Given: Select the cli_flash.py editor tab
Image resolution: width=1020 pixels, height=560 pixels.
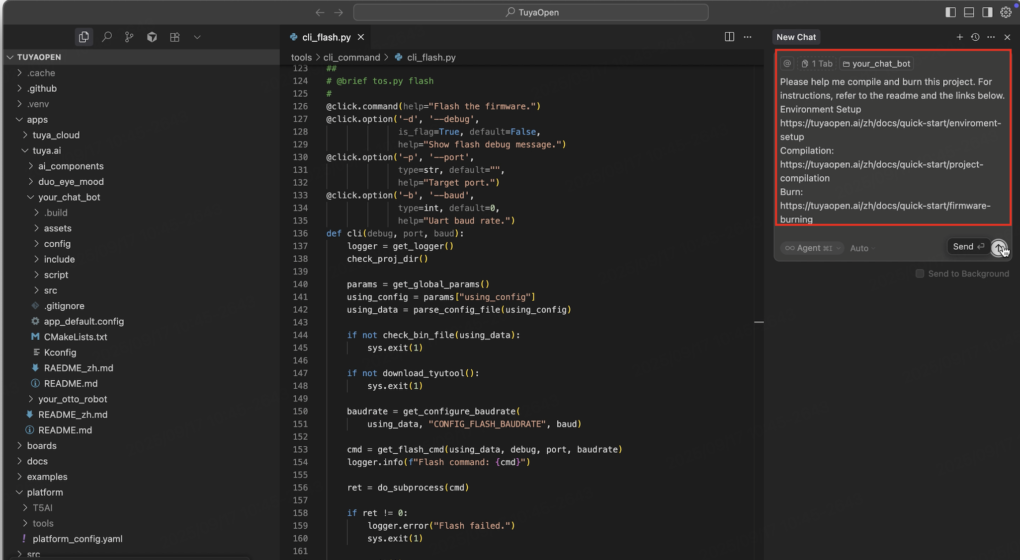Looking at the screenshot, I should (326, 37).
